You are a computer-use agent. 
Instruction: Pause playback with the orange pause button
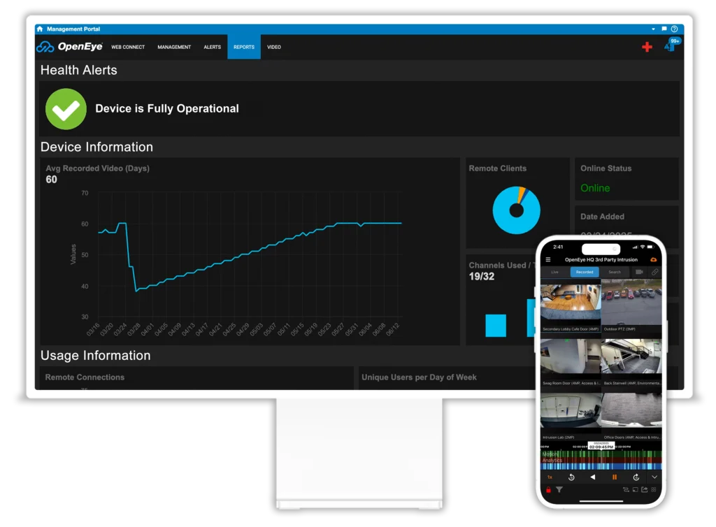pyautogui.click(x=614, y=477)
